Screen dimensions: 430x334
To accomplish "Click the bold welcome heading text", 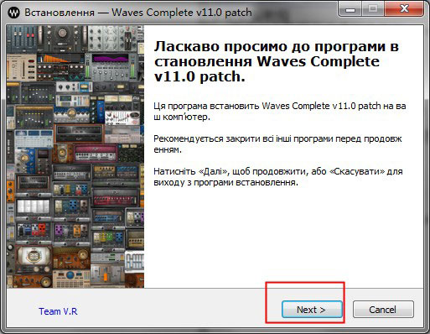I will click(277, 61).
